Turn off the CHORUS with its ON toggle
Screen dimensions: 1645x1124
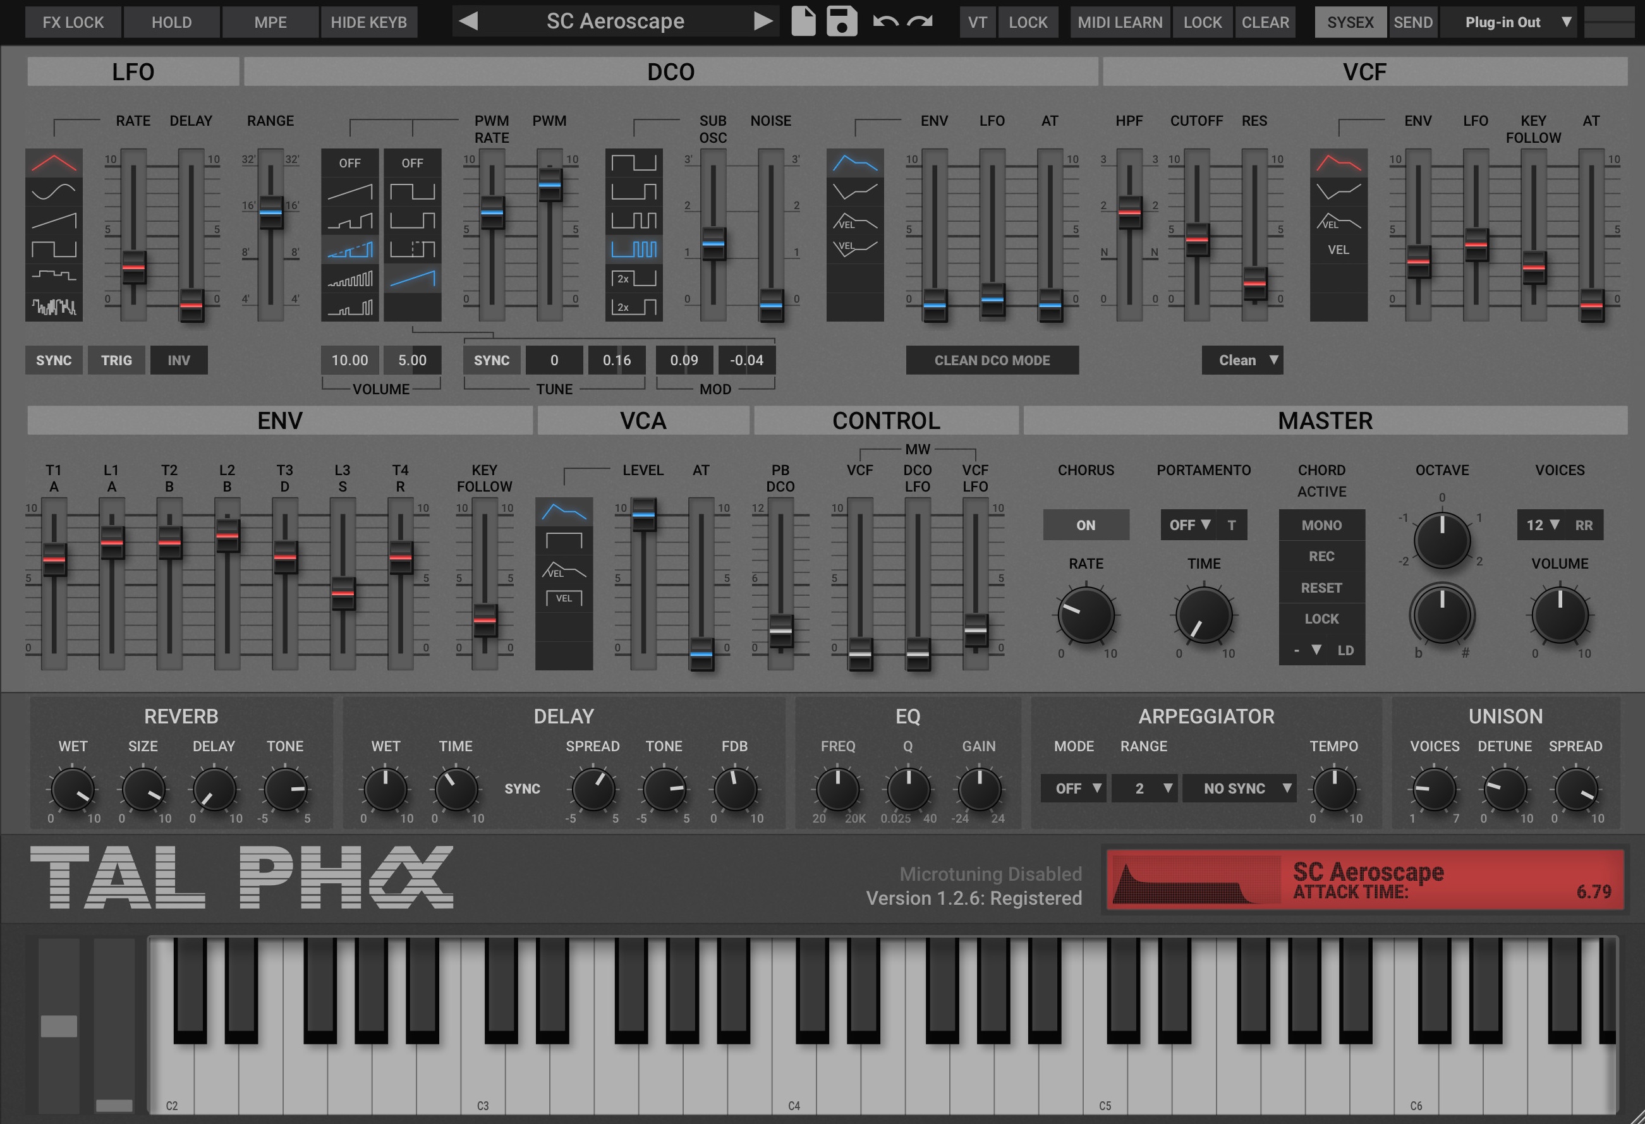pos(1085,525)
